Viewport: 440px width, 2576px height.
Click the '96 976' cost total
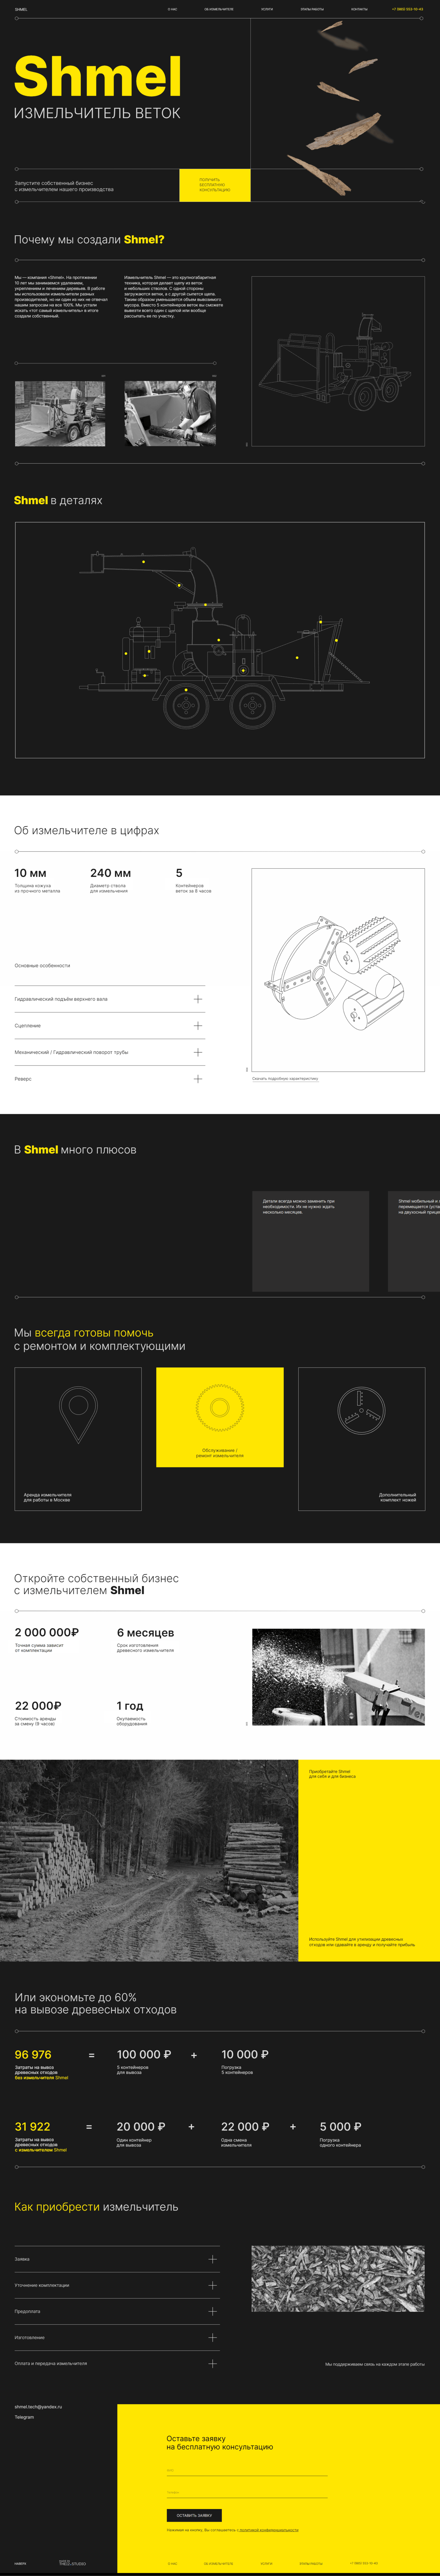coord(33,2055)
